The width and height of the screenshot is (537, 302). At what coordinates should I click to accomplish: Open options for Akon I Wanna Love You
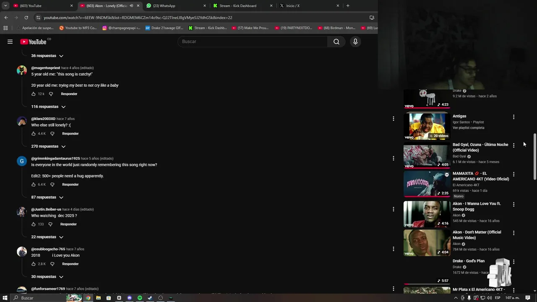click(x=514, y=204)
